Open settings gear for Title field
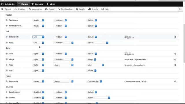This screenshot has width=185, height=104. [175, 54]
